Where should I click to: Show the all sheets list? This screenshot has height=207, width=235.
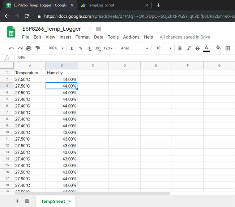point(27,201)
